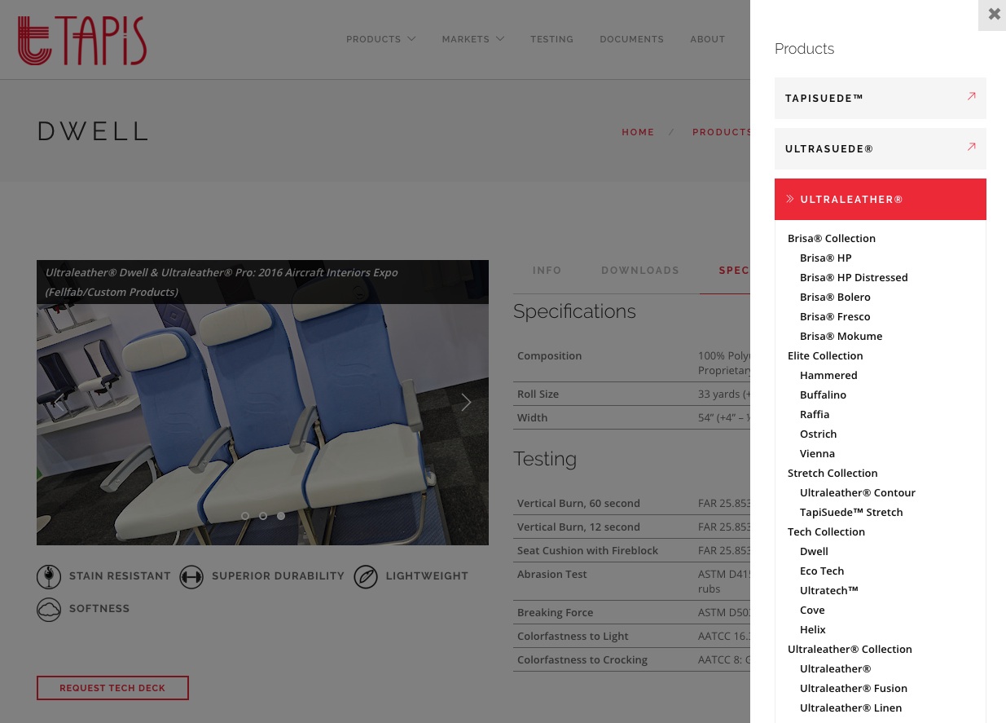Select the Ultraleather® product under Ultraleather Collection
1006x723 pixels.
pyautogui.click(x=836, y=668)
